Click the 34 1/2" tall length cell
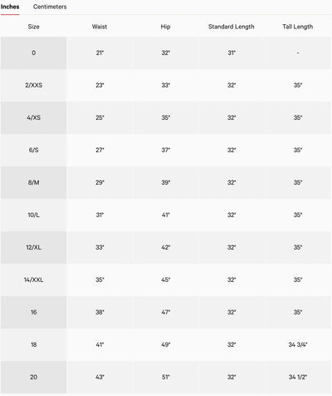This screenshot has width=332, height=396. [298, 377]
